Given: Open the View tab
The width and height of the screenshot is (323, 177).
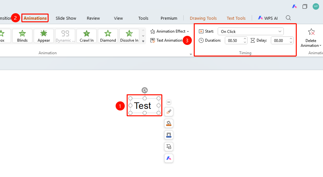Looking at the screenshot, I should tap(119, 18).
